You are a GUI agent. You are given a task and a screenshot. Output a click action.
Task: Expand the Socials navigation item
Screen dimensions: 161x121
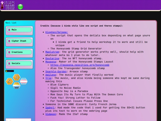[19, 63]
